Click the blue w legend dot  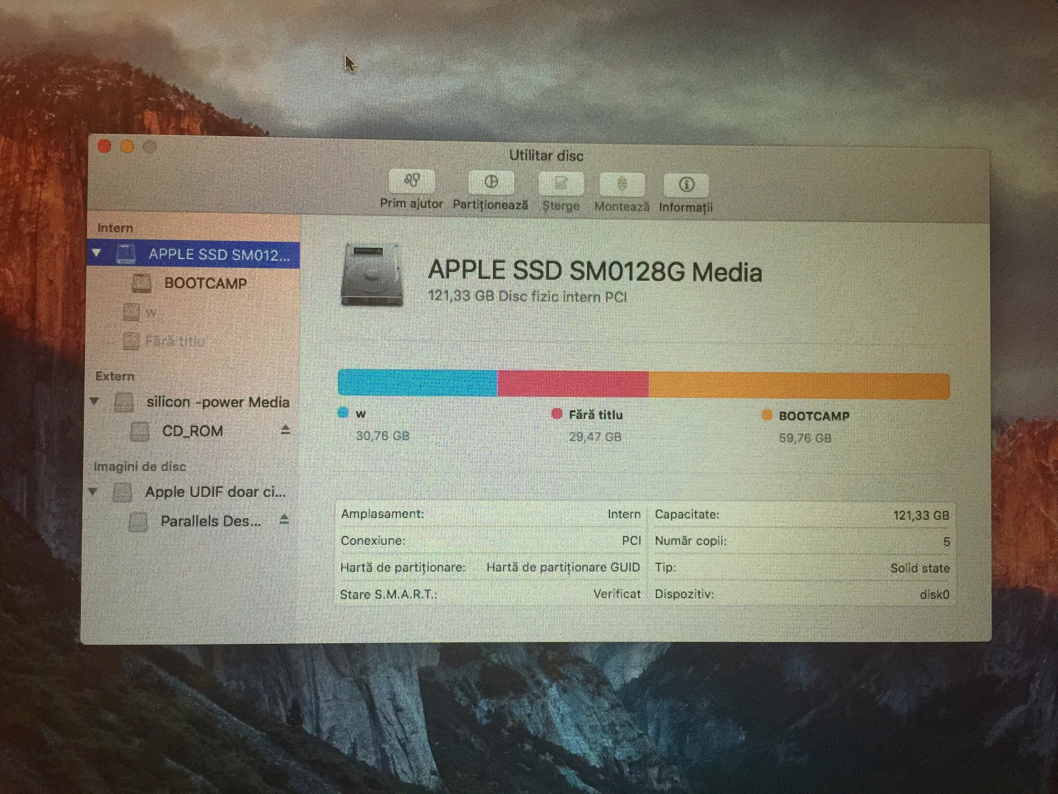point(343,412)
